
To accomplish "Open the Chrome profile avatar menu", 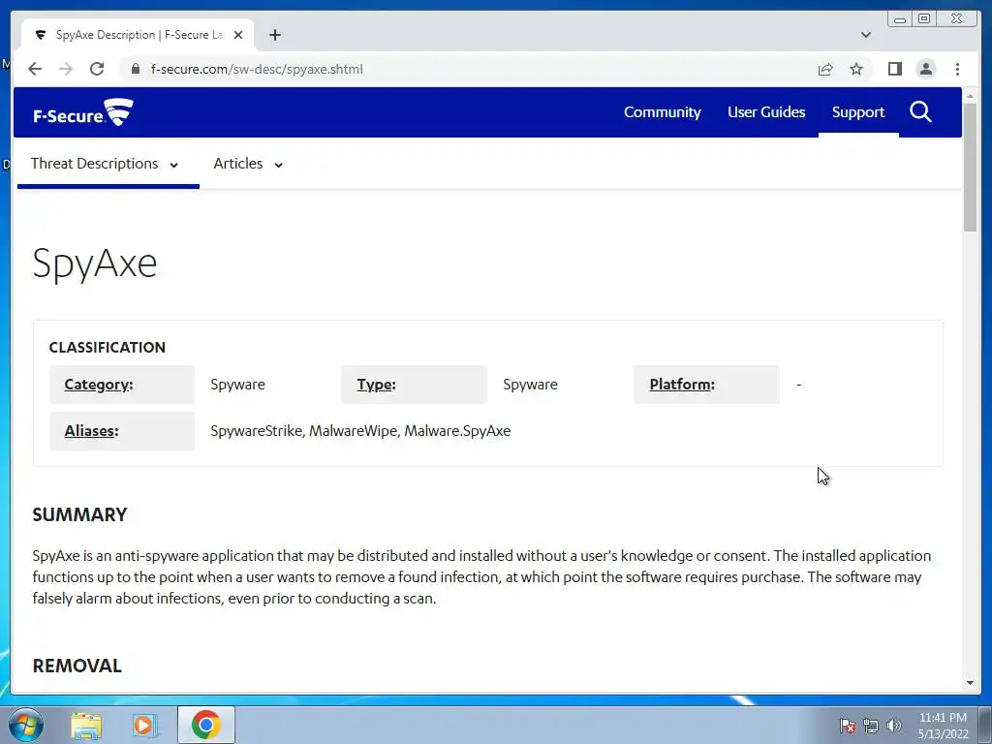I will click(x=925, y=69).
